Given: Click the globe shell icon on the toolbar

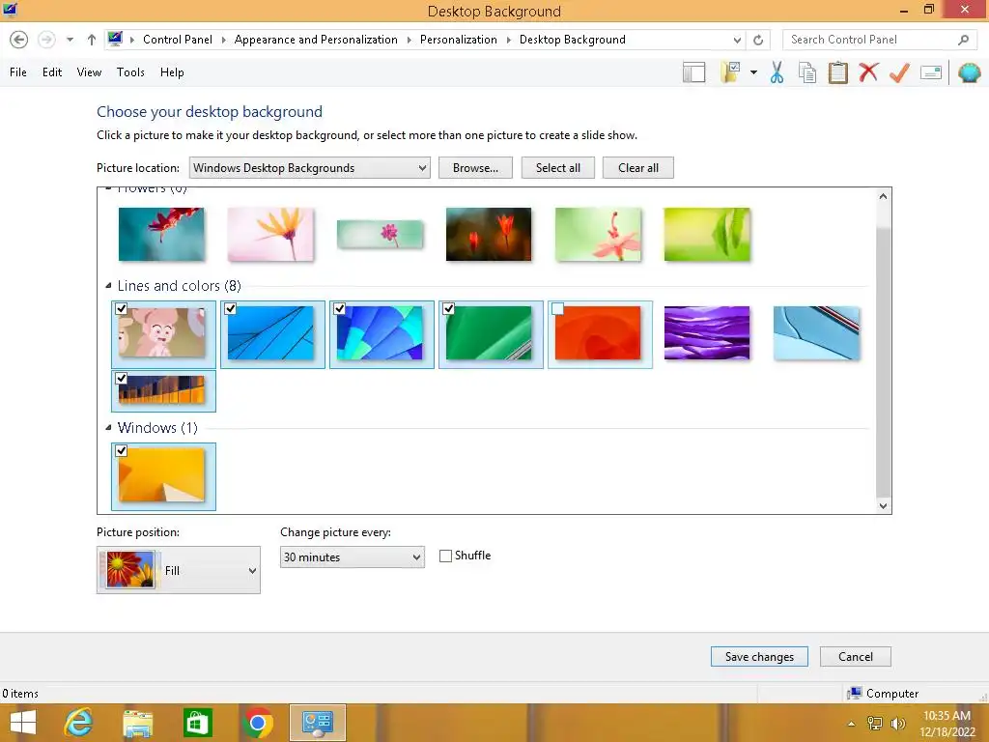Looking at the screenshot, I should (969, 72).
